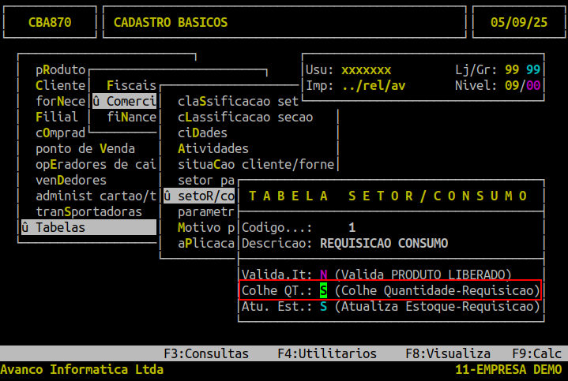This screenshot has width=568, height=381.
Task: Click F4:Utilitarios in the function bar
Action: 327,353
